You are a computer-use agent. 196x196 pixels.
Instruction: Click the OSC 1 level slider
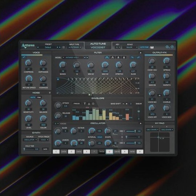pos(131,131)
